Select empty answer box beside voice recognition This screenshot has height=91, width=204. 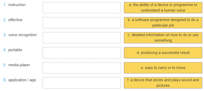pyautogui.click(x=82, y=38)
